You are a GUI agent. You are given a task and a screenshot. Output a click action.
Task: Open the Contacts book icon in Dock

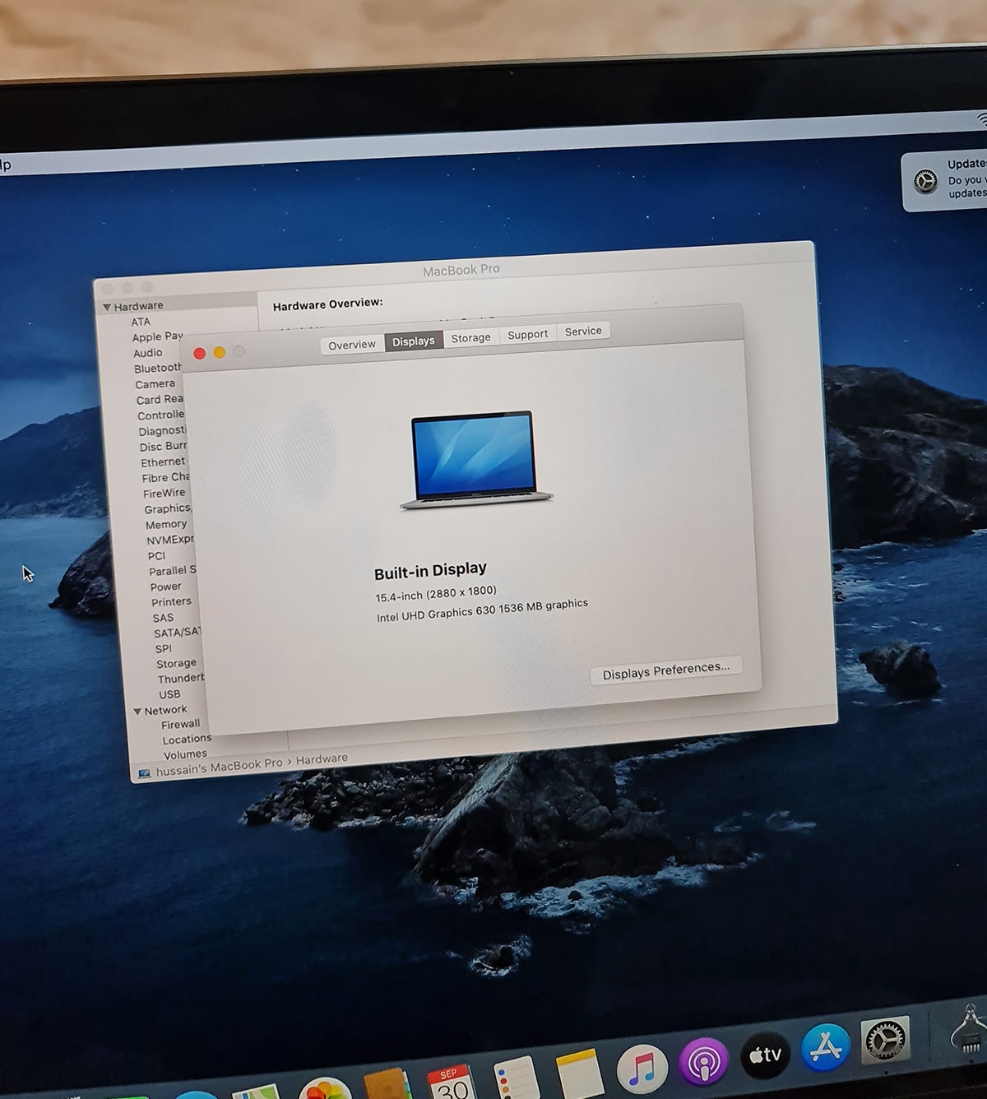point(387,1083)
